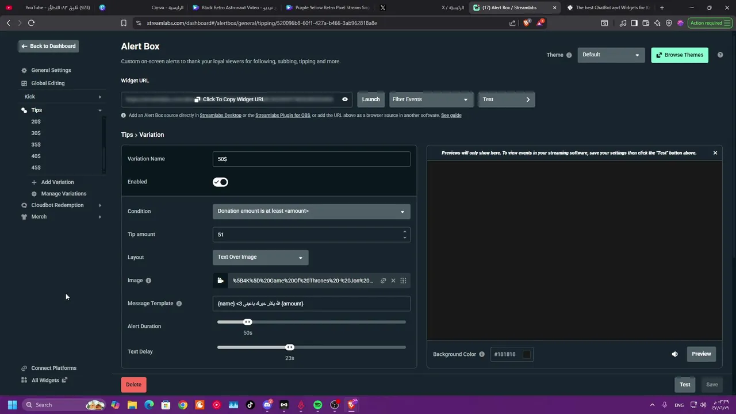Select the 30$ tip variation
The height and width of the screenshot is (414, 736).
[x=36, y=133]
